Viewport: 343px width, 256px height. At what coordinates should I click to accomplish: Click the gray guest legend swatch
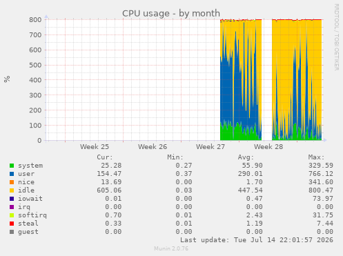[x=12, y=232]
